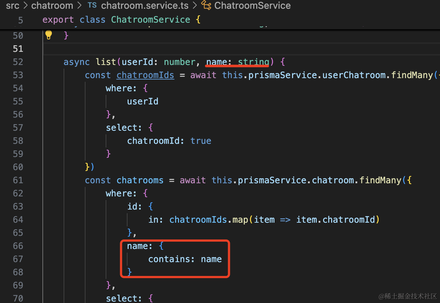The width and height of the screenshot is (440, 303).
Task: Click the class symbol icon in breadcrumb
Action: point(206,5)
